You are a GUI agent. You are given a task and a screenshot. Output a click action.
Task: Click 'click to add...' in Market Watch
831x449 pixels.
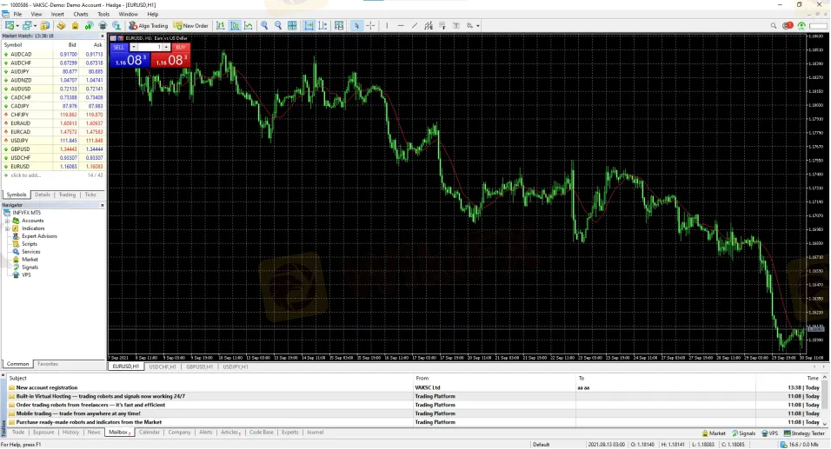(x=26, y=175)
